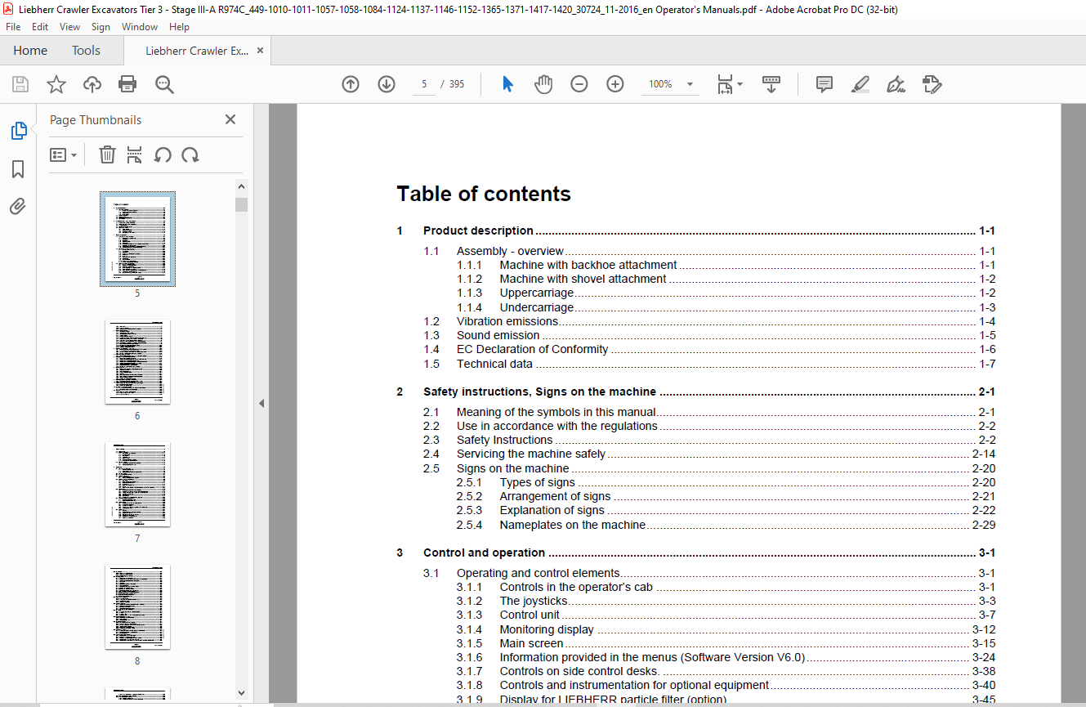
Task: Switch to the Home tab
Action: pos(30,51)
